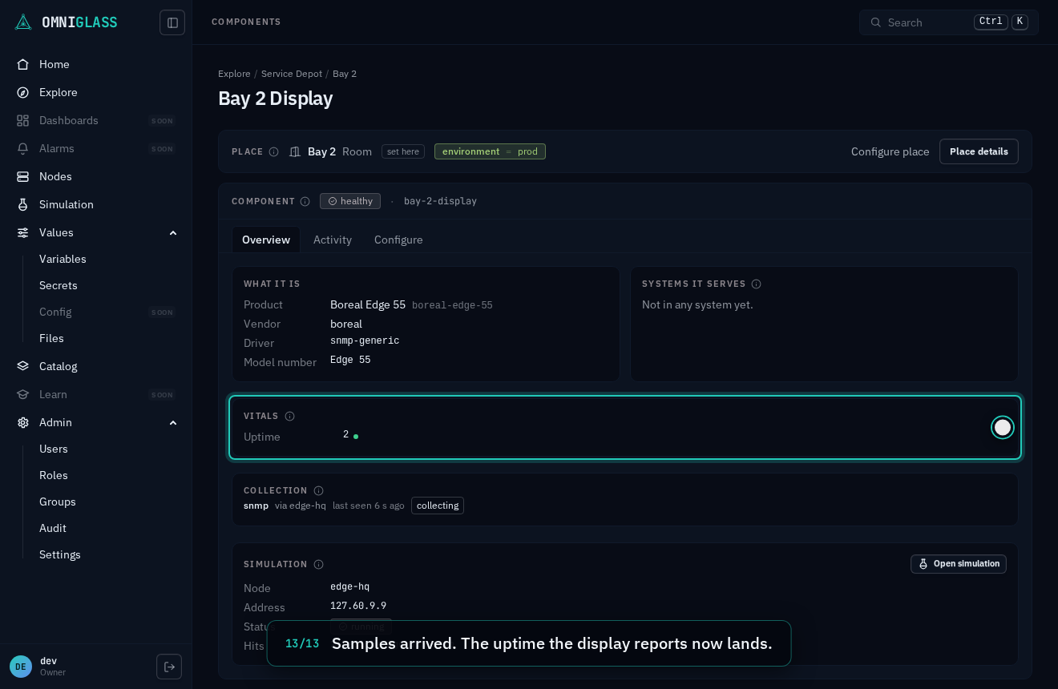Show info for the Place label
Screen dimensions: 1058x689
pyautogui.click(x=273, y=151)
